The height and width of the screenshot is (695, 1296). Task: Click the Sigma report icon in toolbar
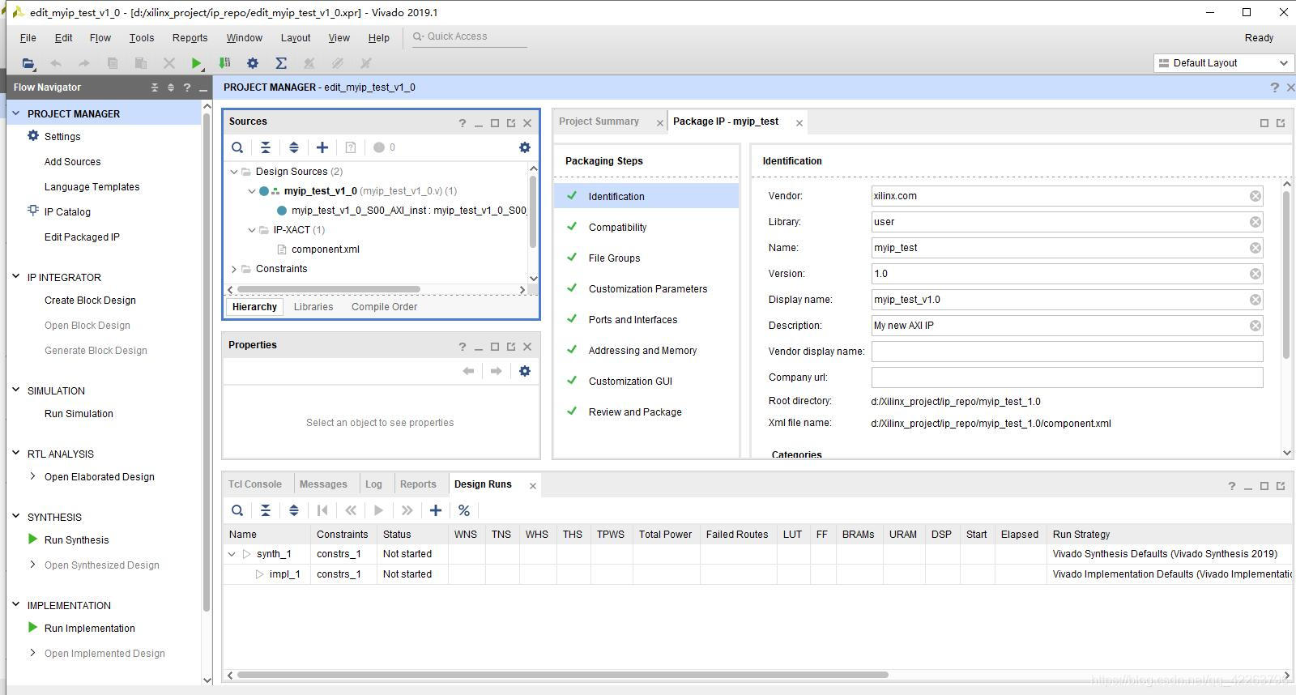(281, 63)
